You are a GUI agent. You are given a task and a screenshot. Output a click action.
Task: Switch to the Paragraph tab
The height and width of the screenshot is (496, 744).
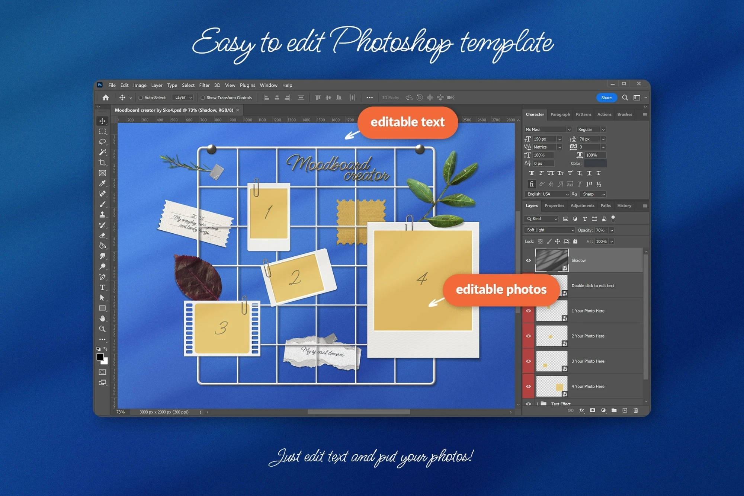pos(560,115)
